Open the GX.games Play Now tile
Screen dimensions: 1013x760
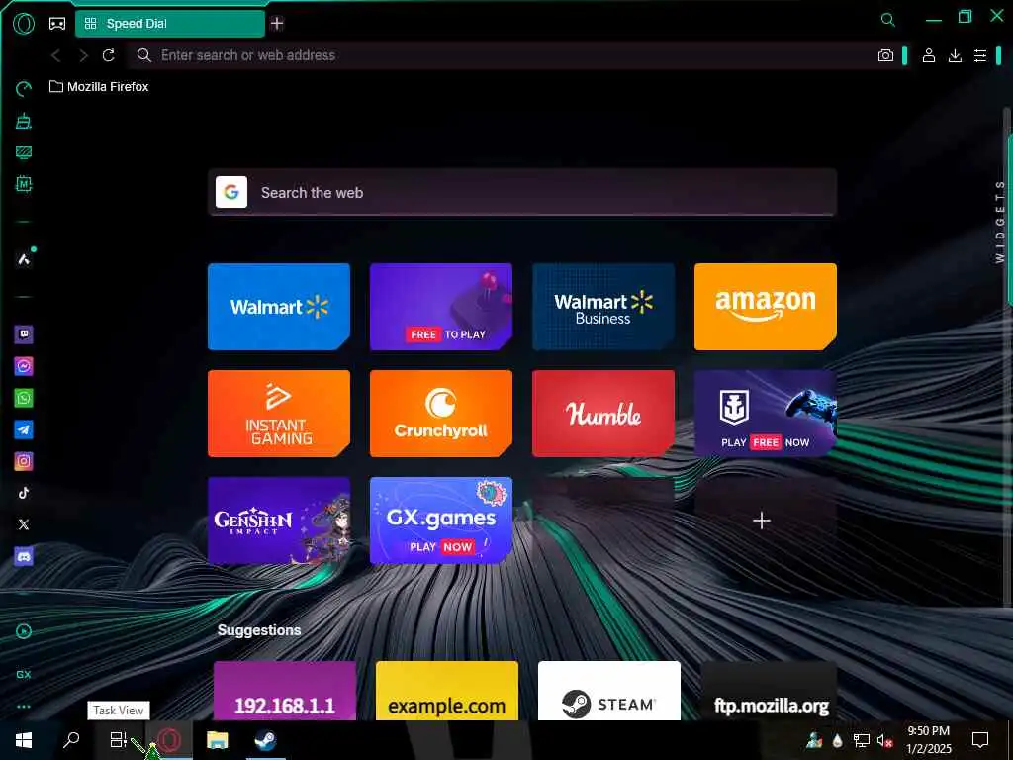(x=441, y=521)
